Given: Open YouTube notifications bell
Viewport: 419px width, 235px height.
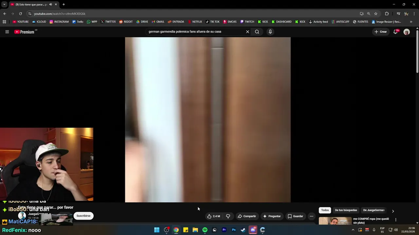Looking at the screenshot, I should 395,32.
